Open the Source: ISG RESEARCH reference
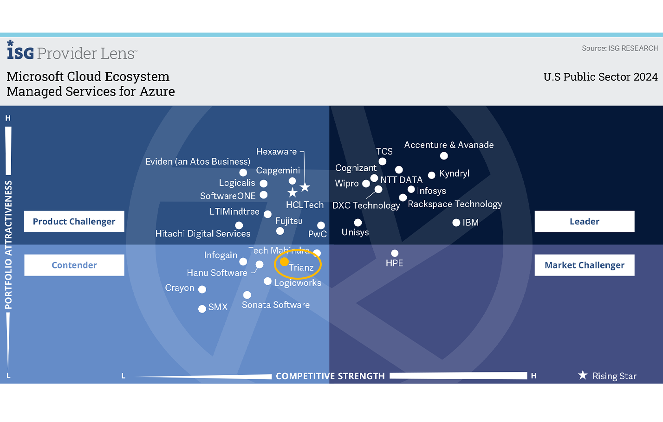This screenshot has width=663, height=422. point(620,48)
